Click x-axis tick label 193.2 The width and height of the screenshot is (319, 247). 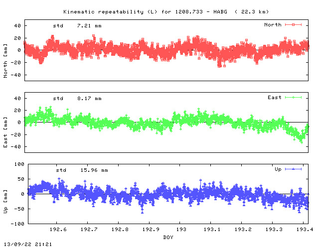tap(243, 229)
